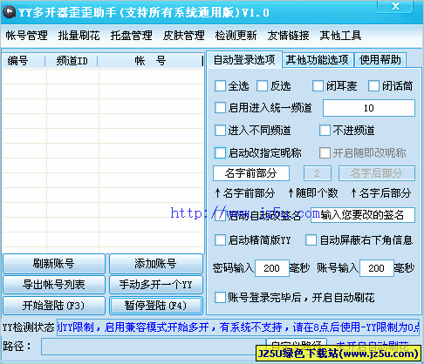The image size is (424, 364).
Task: Close the window with X button
Action: (395, 6)
